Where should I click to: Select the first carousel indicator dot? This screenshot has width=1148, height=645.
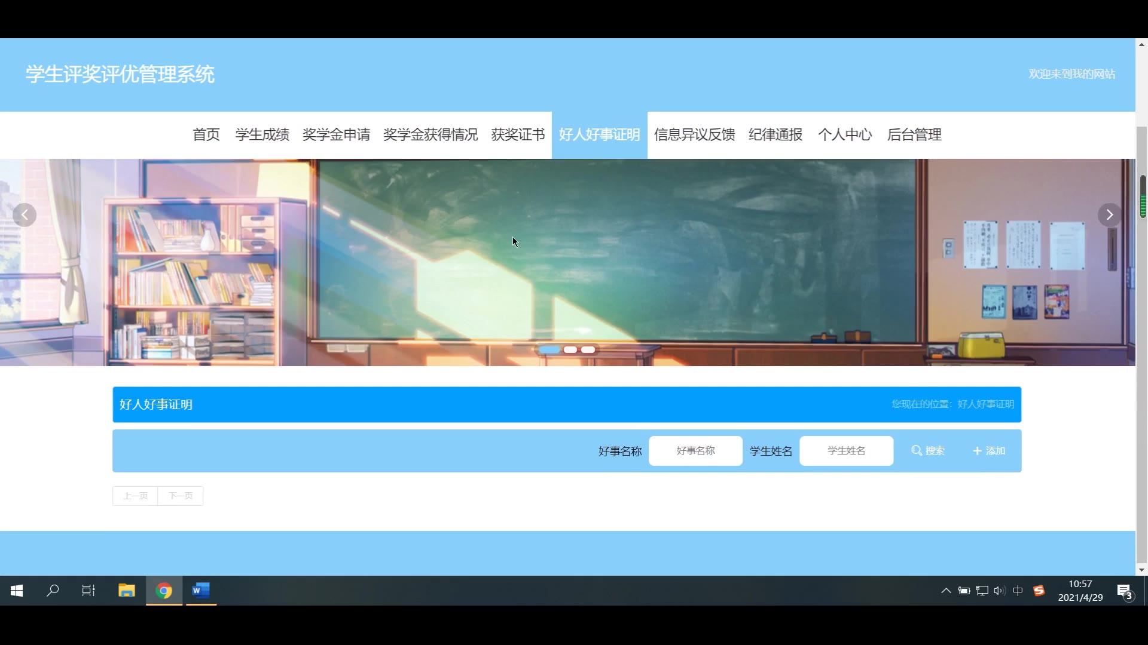tap(549, 350)
